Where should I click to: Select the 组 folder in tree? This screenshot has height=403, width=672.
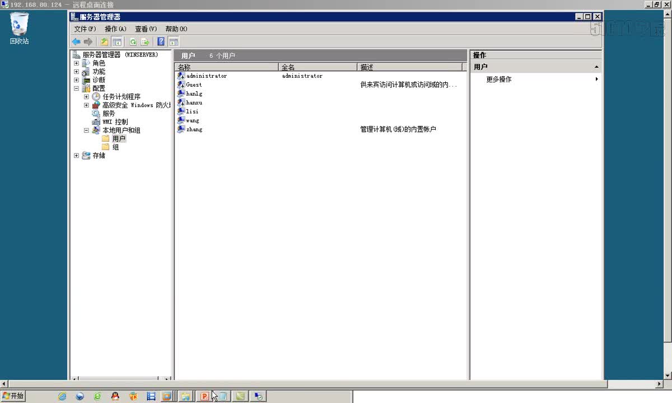115,147
